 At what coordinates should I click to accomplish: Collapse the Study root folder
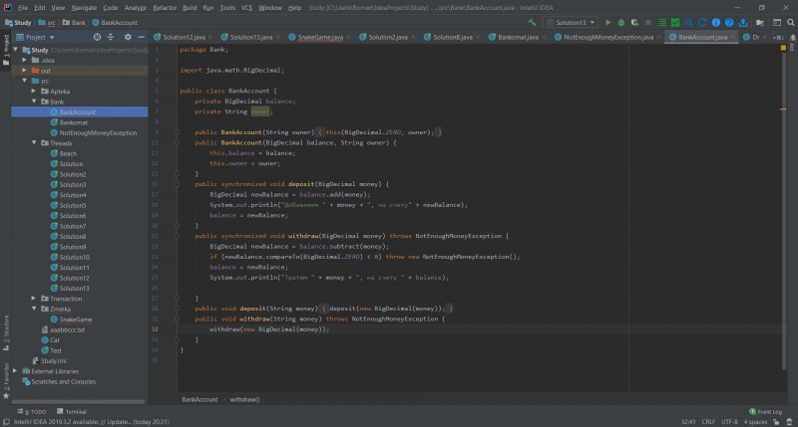click(x=16, y=50)
